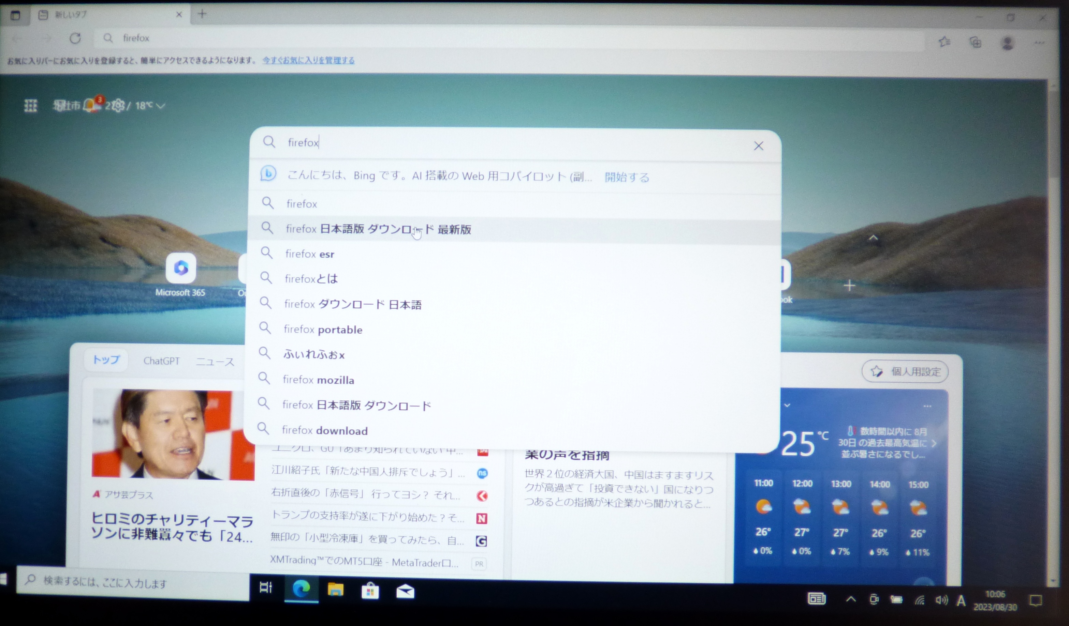
Task: Open the volume speaker tray icon
Action: (x=941, y=600)
